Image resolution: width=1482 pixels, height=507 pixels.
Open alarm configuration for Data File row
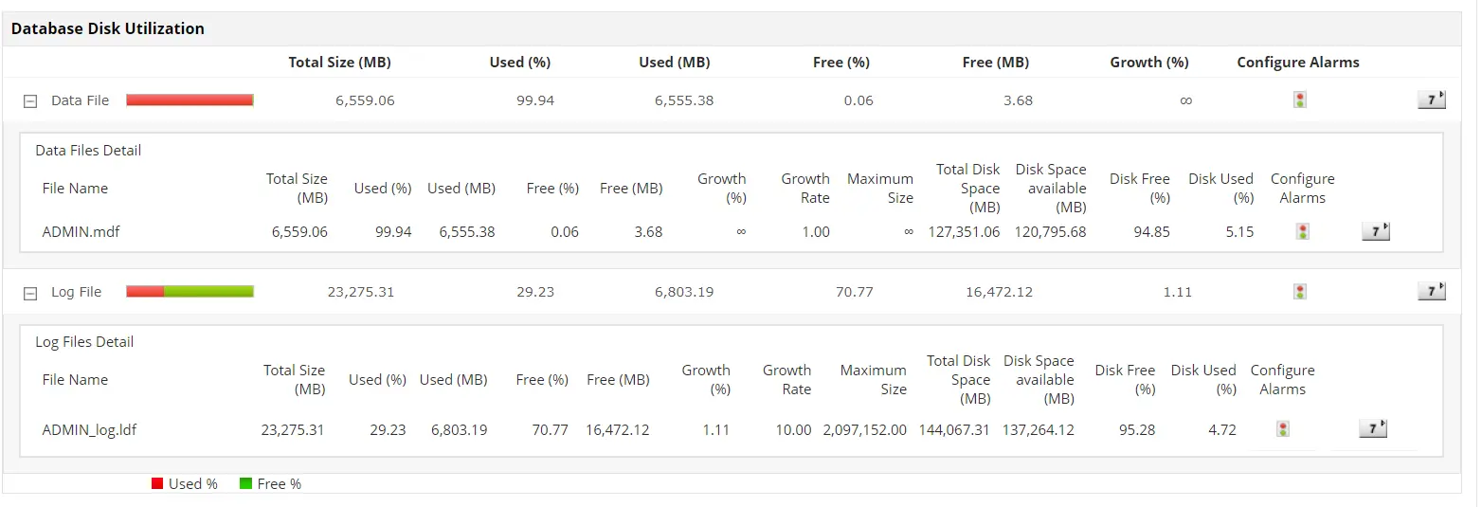point(1299,100)
